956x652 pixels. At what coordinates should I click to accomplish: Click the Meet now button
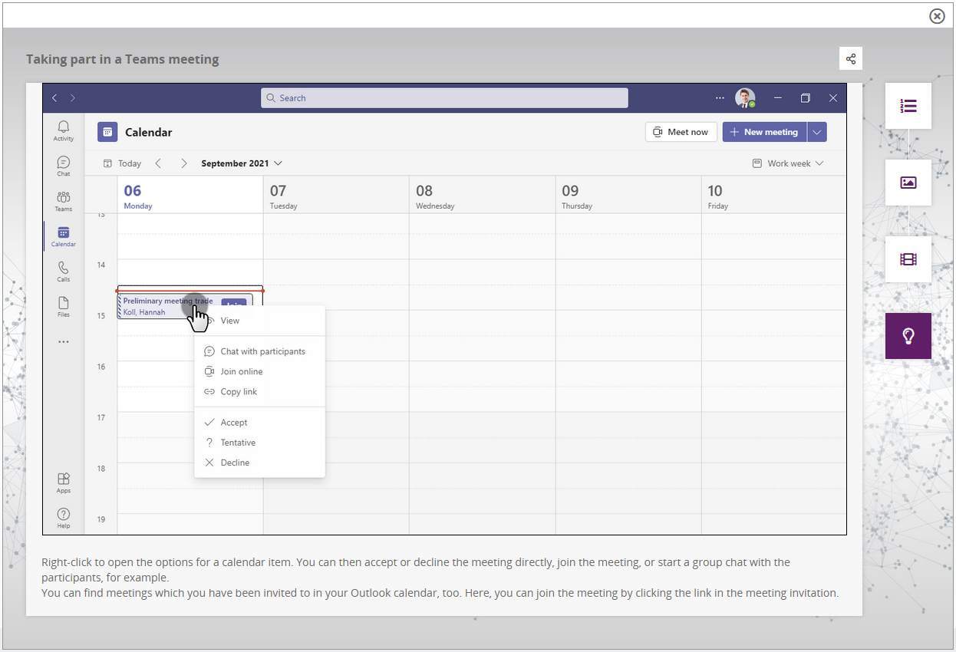pos(681,132)
